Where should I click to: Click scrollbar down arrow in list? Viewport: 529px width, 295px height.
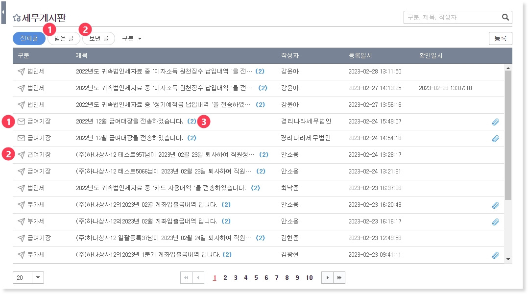point(508,259)
